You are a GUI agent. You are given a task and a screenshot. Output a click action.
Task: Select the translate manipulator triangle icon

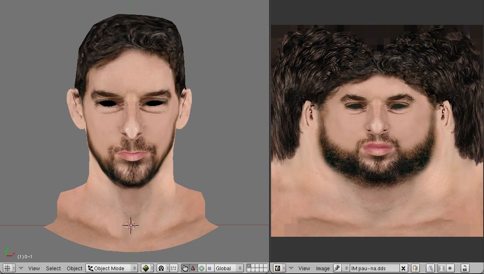(x=193, y=268)
